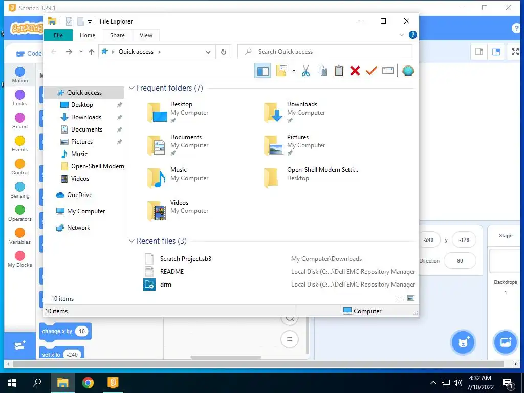
Task: Select Motion category in Scratch
Action: pos(20,75)
